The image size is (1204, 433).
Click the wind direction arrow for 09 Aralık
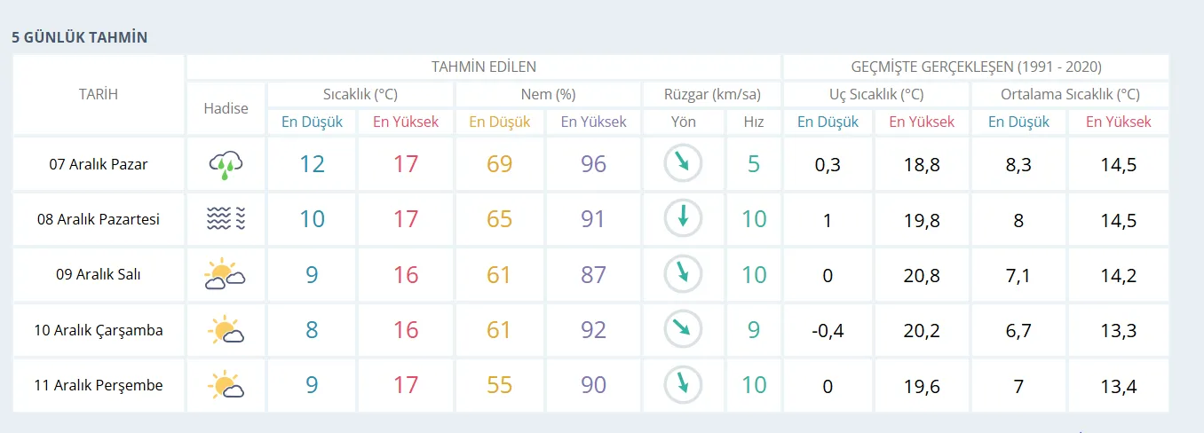pyautogui.click(x=683, y=275)
